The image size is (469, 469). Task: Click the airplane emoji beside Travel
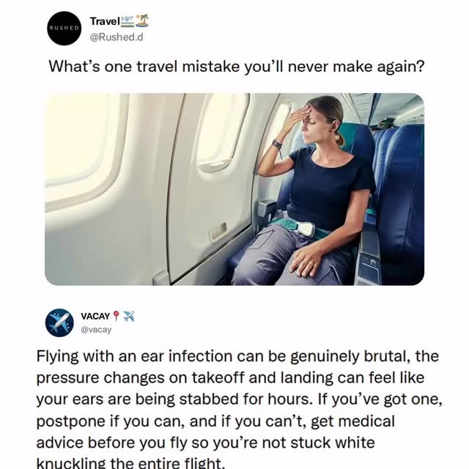coord(127,21)
